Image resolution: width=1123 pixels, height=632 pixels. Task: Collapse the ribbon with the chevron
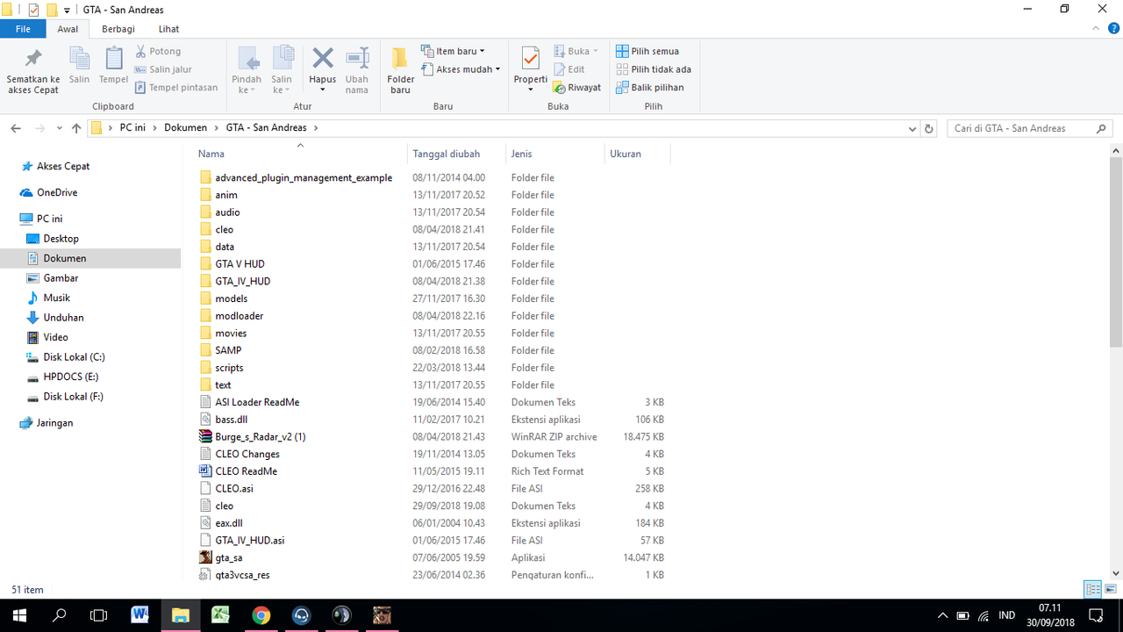[x=1095, y=29]
